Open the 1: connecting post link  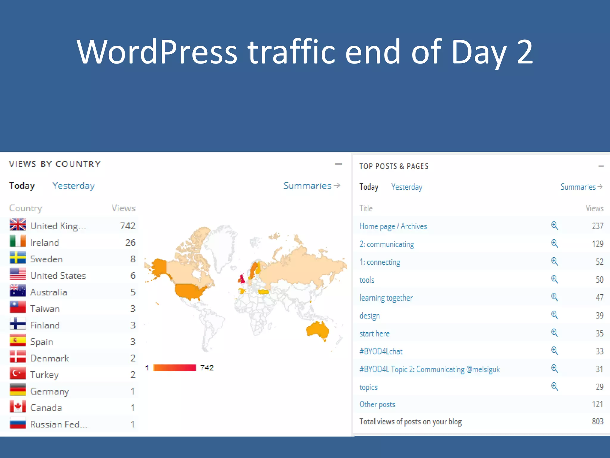tap(380, 262)
